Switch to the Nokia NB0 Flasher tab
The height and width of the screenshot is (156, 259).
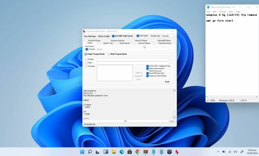click(164, 40)
